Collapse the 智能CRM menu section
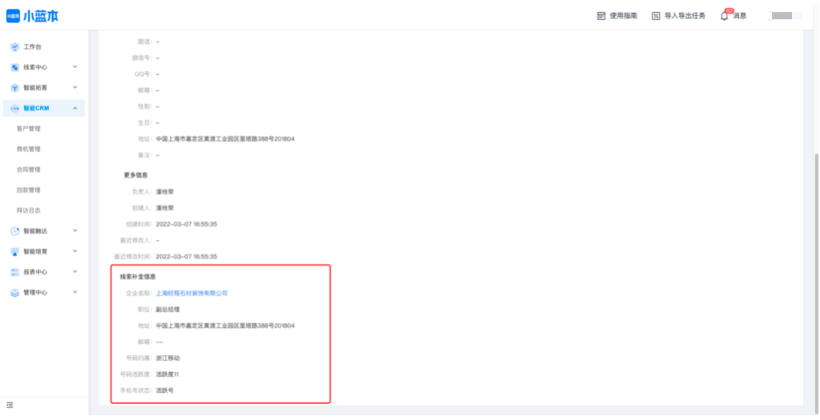This screenshot has height=420, width=820. 75,108
